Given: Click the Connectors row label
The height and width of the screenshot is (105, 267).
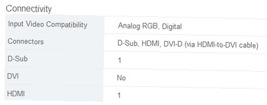Looking at the screenshot, I should [x=26, y=41].
